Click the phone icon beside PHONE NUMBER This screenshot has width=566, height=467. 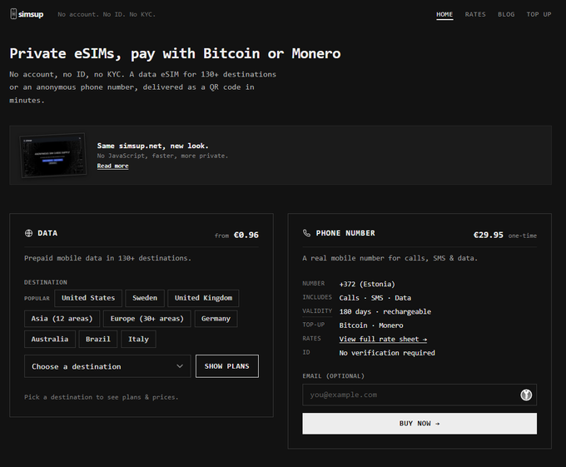tap(306, 233)
